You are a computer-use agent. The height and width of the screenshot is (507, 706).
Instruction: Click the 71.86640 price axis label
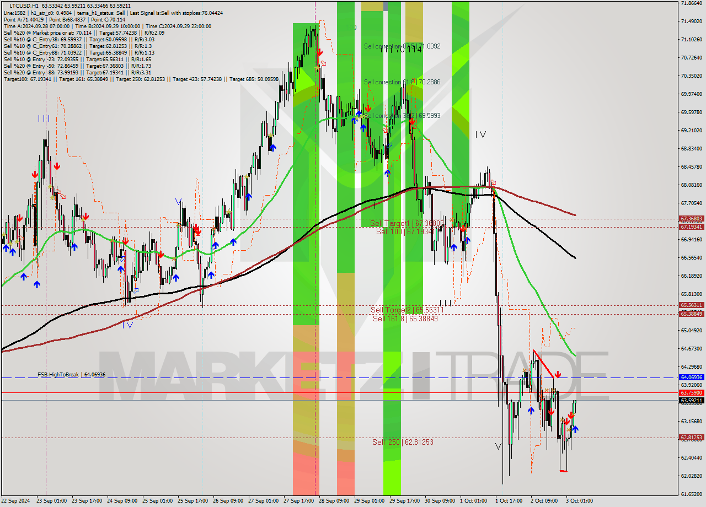point(691,3)
